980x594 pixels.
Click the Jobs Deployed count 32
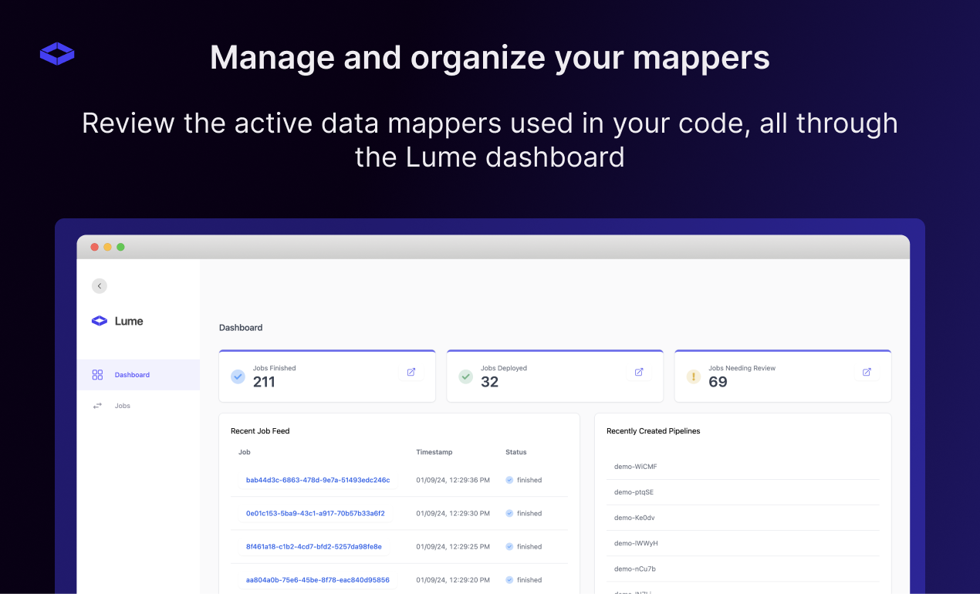point(490,382)
